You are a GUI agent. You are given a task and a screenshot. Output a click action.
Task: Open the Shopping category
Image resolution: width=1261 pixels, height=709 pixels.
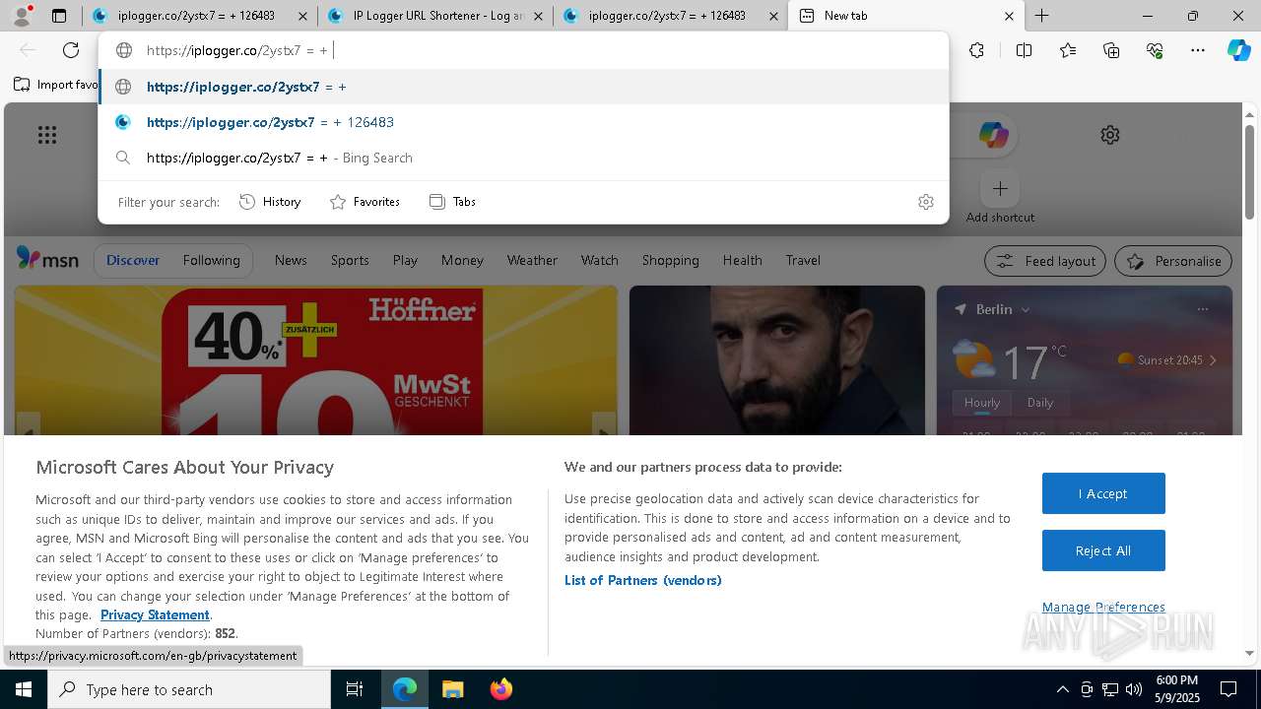670,260
